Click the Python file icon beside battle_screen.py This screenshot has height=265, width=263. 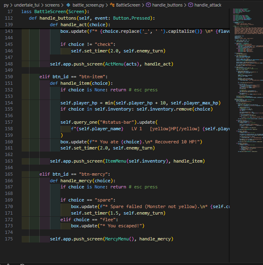coord(68,5)
